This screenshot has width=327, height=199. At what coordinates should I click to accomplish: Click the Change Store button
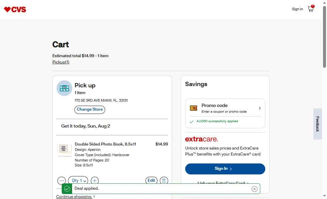tap(90, 110)
